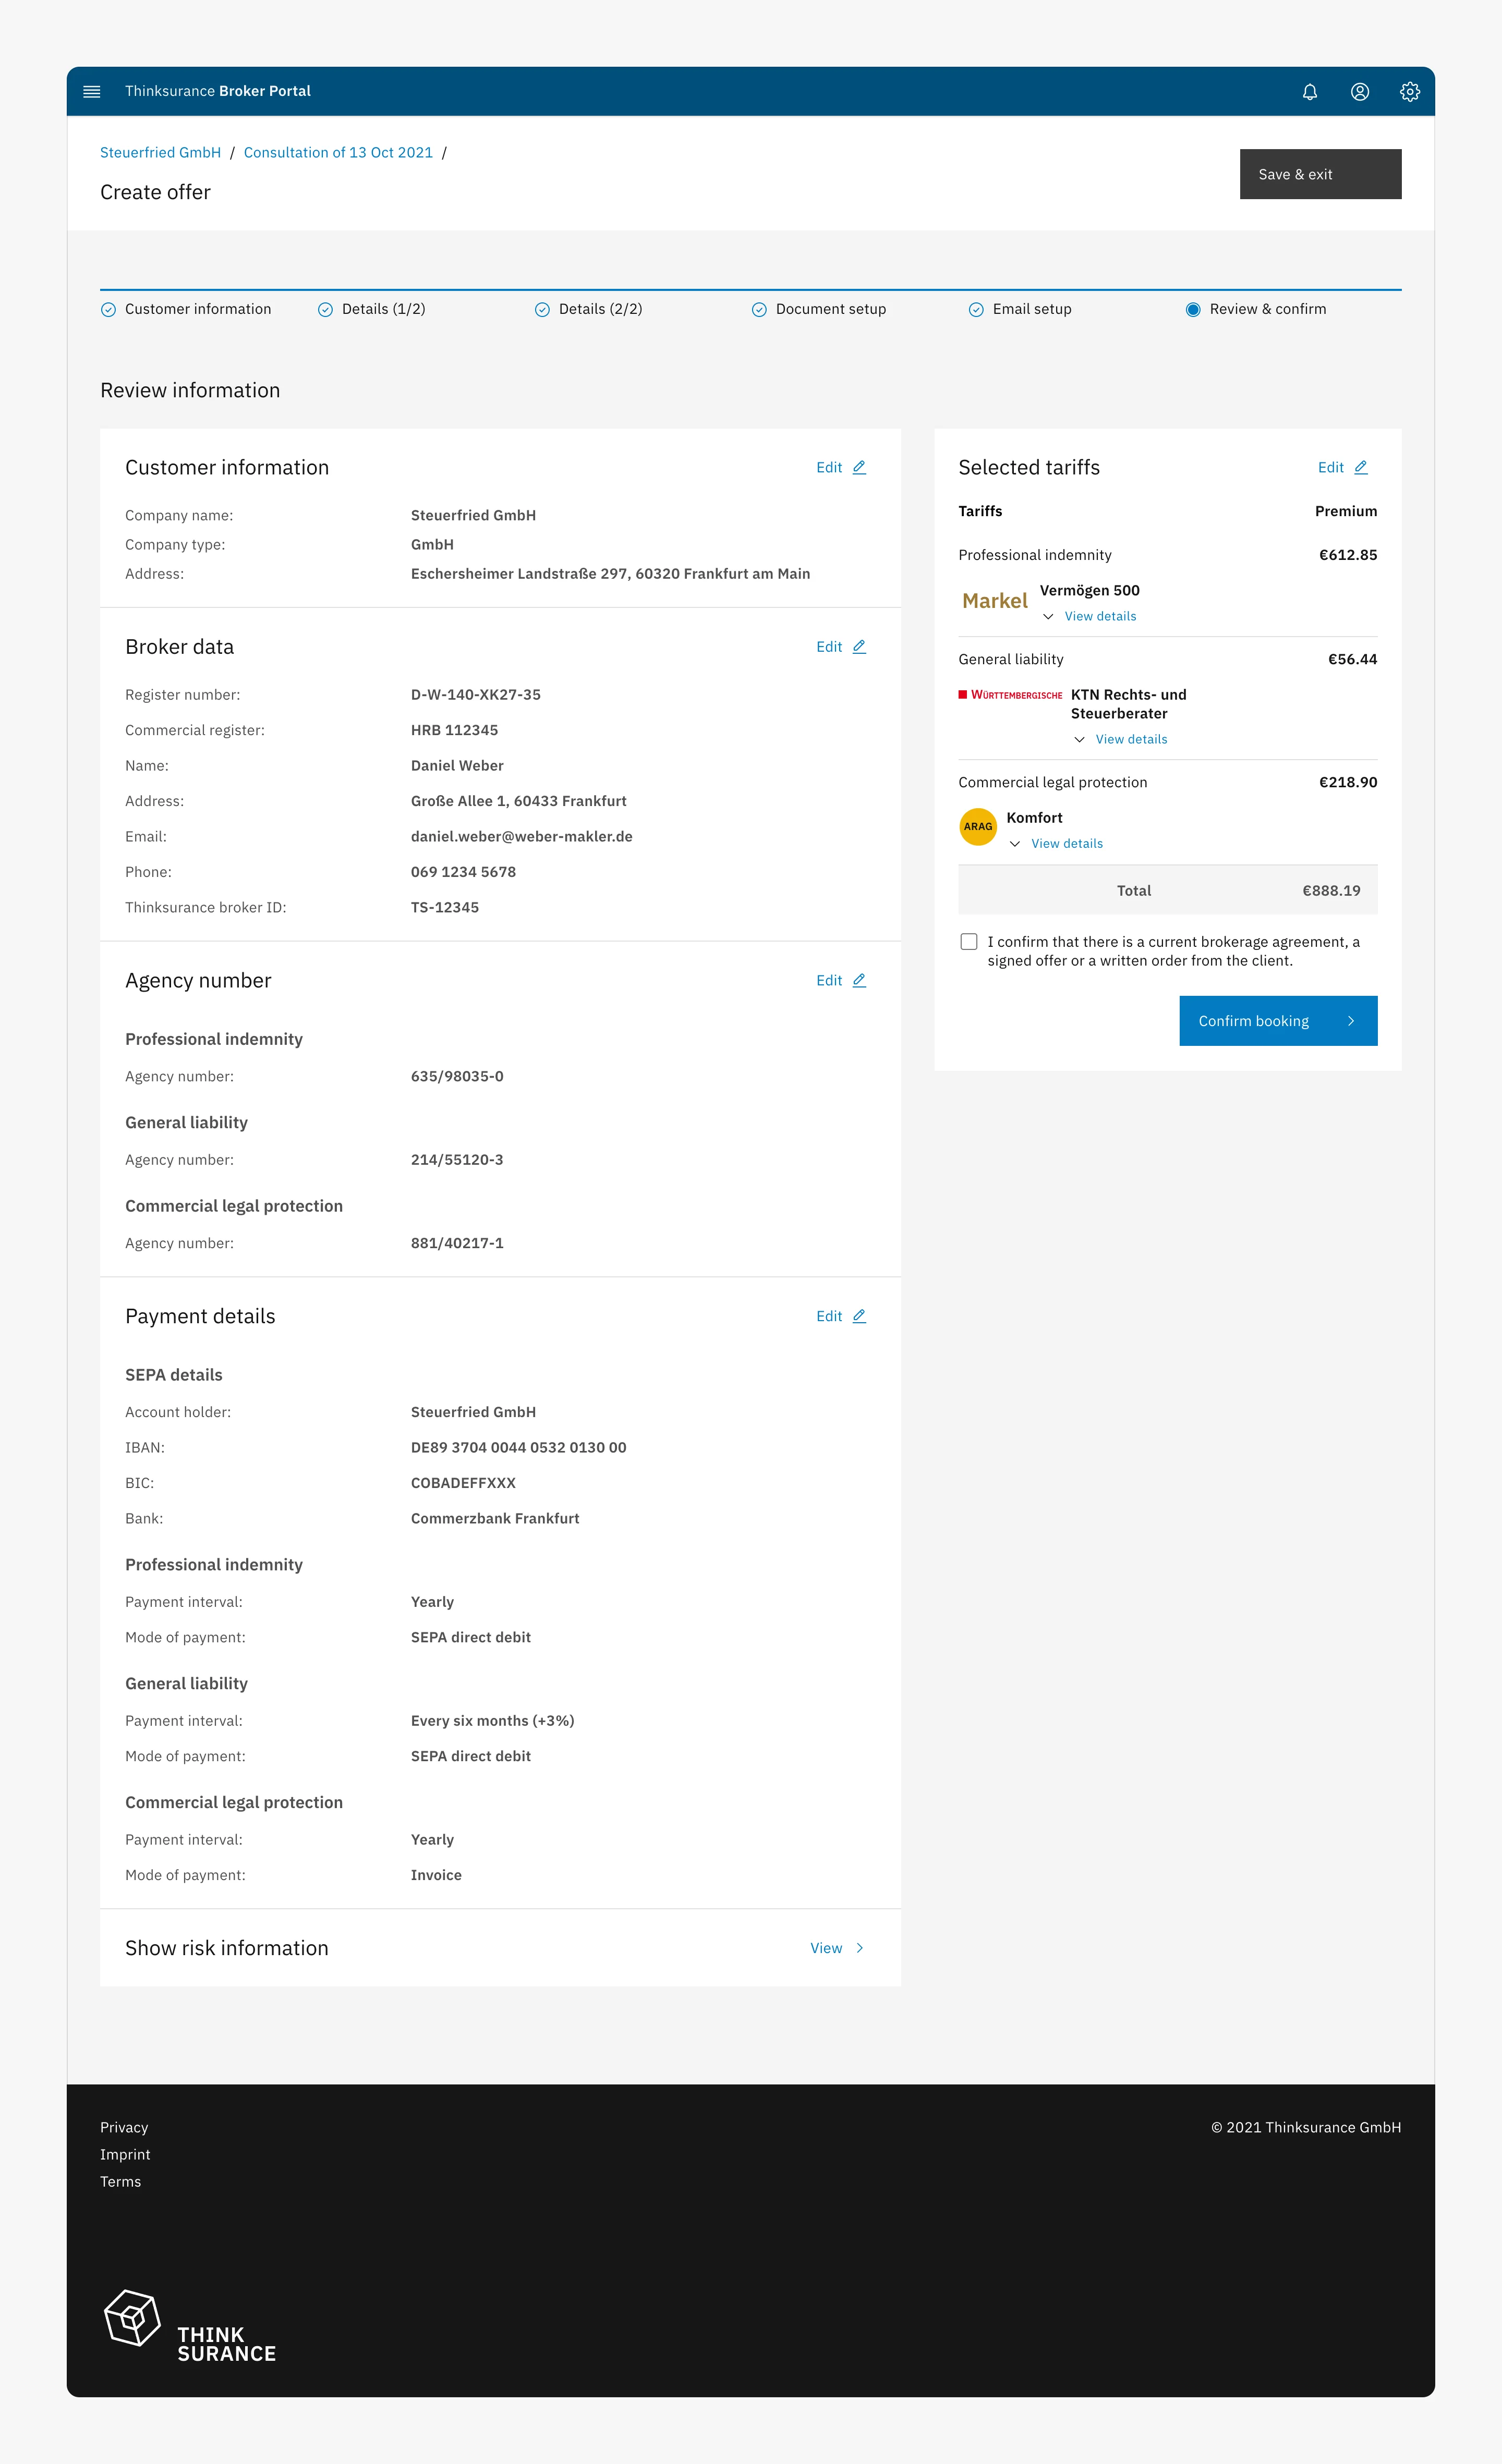Go to Details (2/2) step
The width and height of the screenshot is (1502, 2464).
click(589, 309)
